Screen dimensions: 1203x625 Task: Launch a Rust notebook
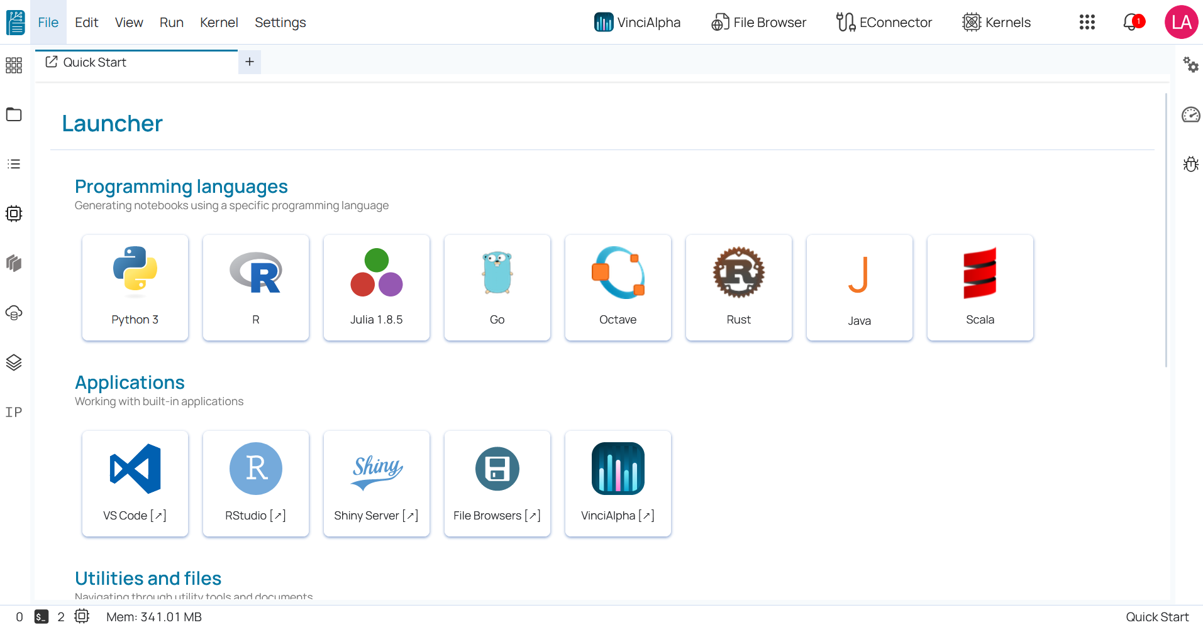pos(739,288)
